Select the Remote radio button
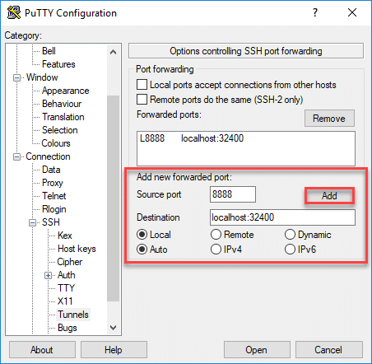372x364 pixels. (216, 235)
